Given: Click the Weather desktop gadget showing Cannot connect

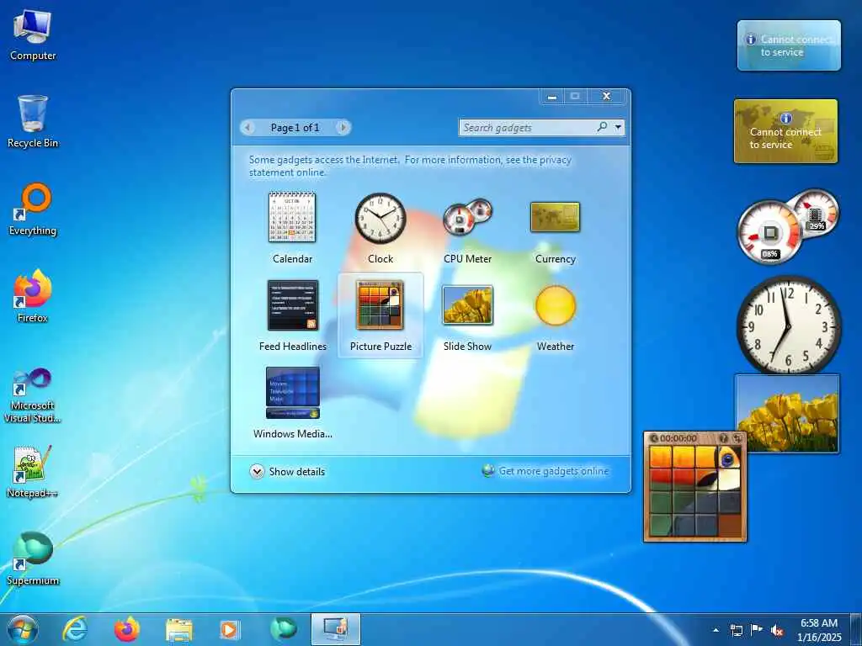Looking at the screenshot, I should [789, 45].
